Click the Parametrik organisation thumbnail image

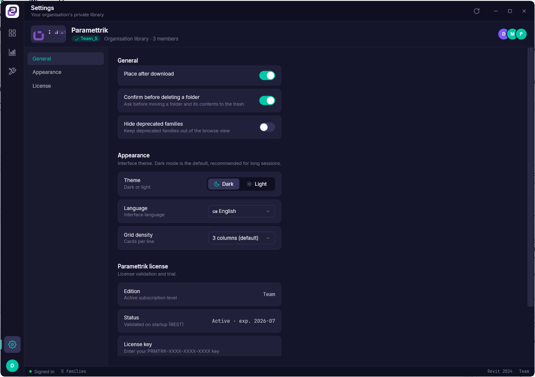click(48, 34)
